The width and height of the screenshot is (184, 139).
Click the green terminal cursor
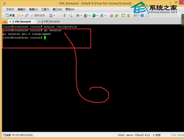45,38
